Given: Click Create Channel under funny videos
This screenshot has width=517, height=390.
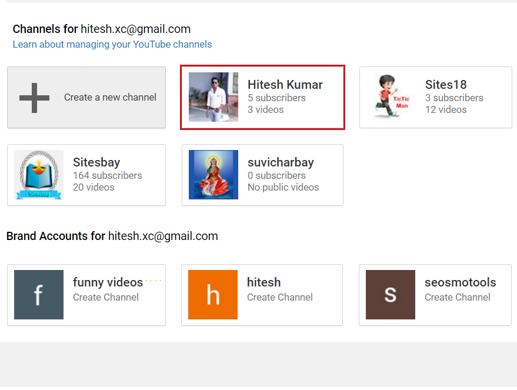Looking at the screenshot, I should pyautogui.click(x=105, y=298).
